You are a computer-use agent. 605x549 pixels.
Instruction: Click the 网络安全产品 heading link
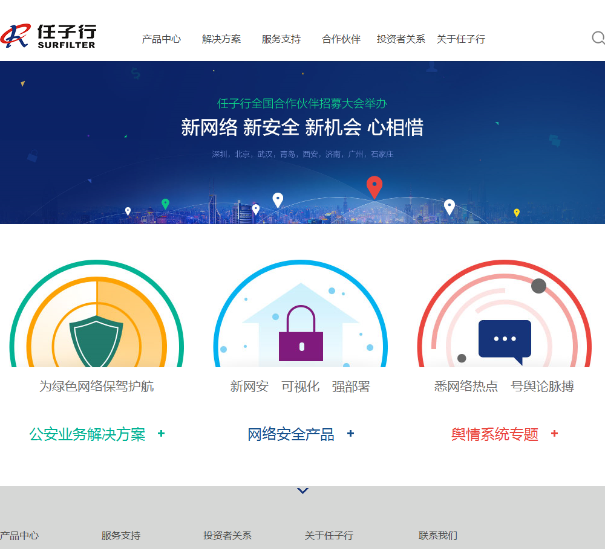click(x=291, y=434)
